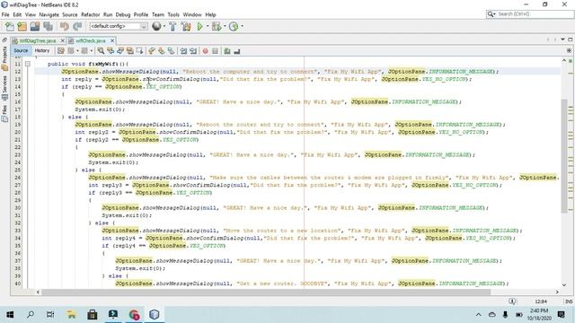Open the Services side panel
Screen dimensions: 575x323
point(4,88)
